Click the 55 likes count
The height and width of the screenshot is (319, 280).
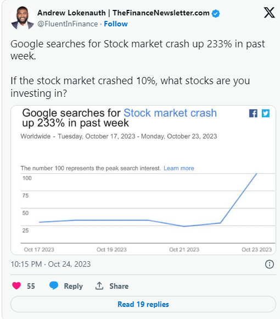pyautogui.click(x=31, y=286)
